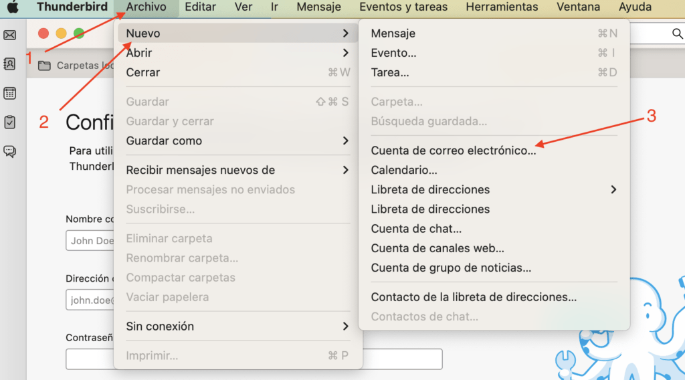The width and height of the screenshot is (685, 380).
Task: Open the Calendar sidebar icon
Action: pyautogui.click(x=9, y=93)
